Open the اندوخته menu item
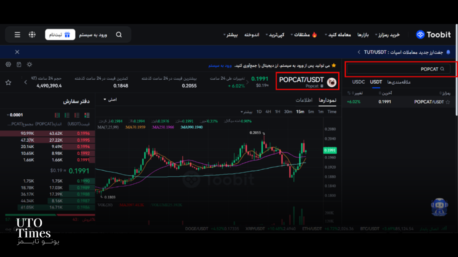Screen dimensions: 458x257 (x=252, y=35)
